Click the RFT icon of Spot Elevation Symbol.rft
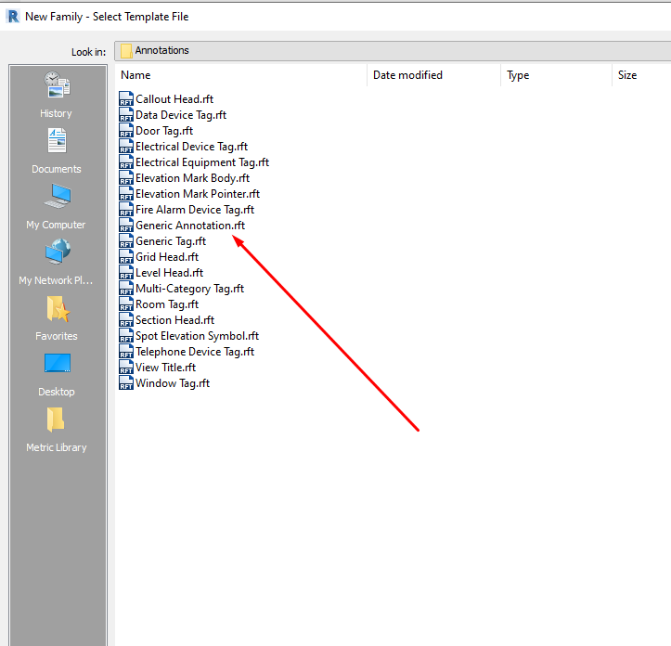The height and width of the screenshot is (646, 671). (x=126, y=336)
